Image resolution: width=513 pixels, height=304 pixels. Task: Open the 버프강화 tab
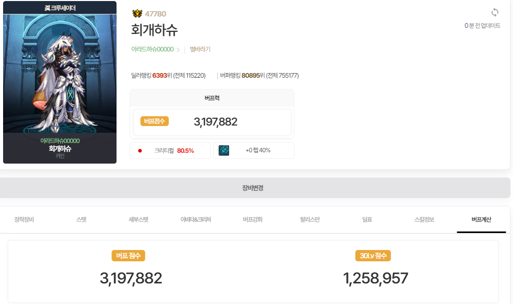point(253,220)
